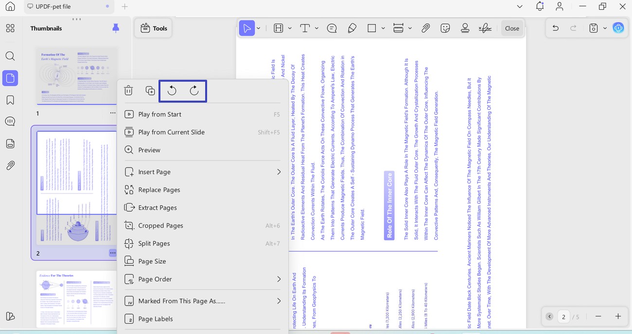
Task: Select the cursor selection tool
Action: coord(247,28)
